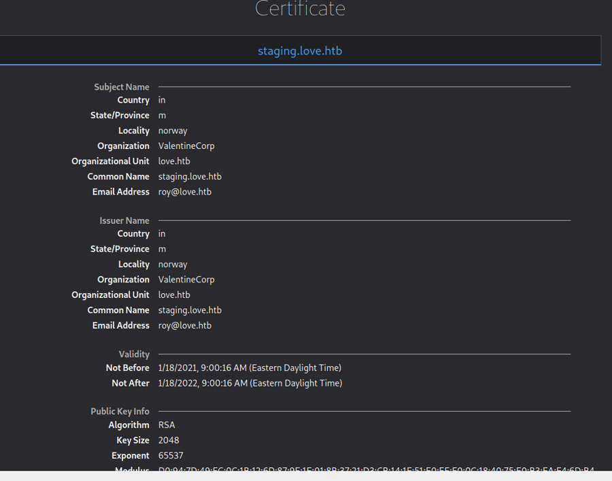Click the Issuer Name section header
612x481 pixels.
click(124, 220)
